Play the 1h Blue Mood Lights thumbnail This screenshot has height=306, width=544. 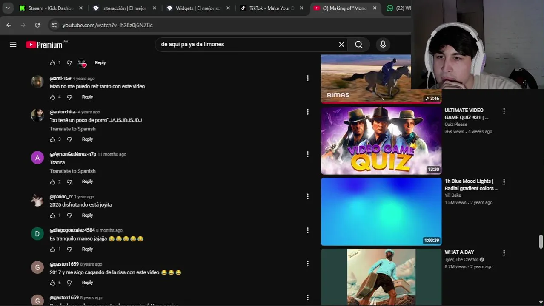click(x=381, y=212)
